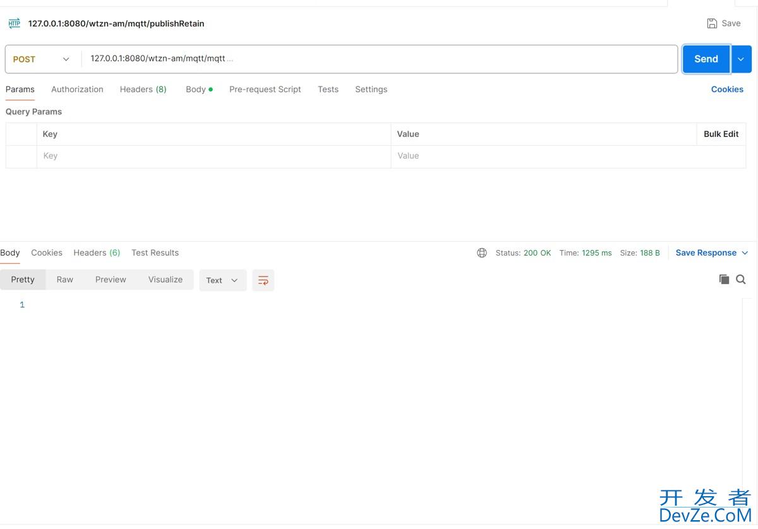
Task: Click the Save floppy disk icon
Action: [712, 23]
